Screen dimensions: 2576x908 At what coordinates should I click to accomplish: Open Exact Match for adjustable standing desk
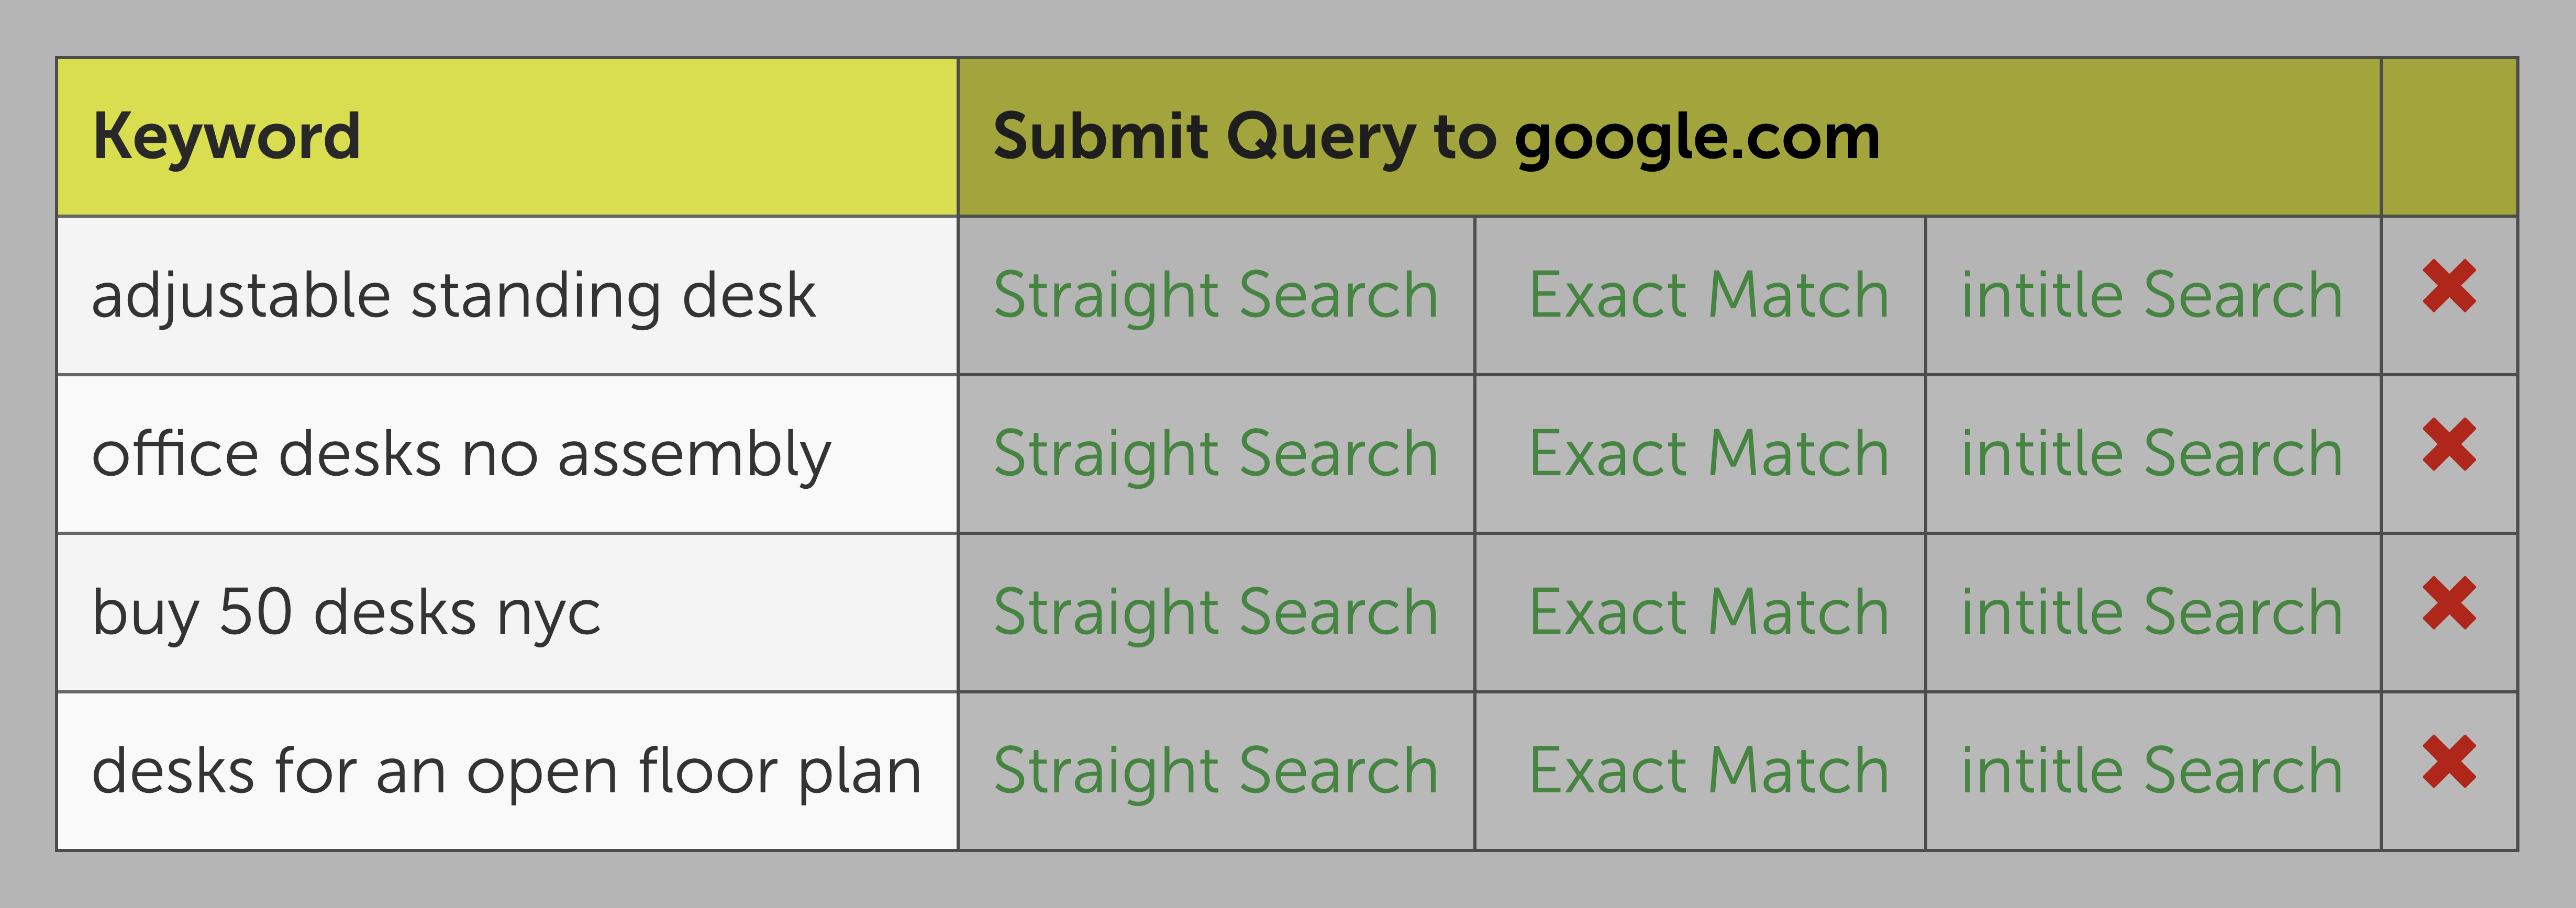[x=1709, y=296]
